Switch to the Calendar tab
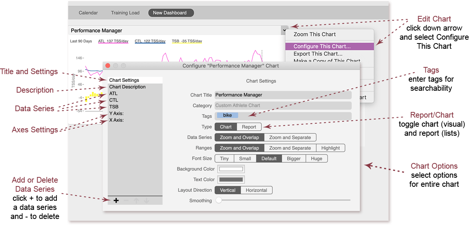 point(88,13)
